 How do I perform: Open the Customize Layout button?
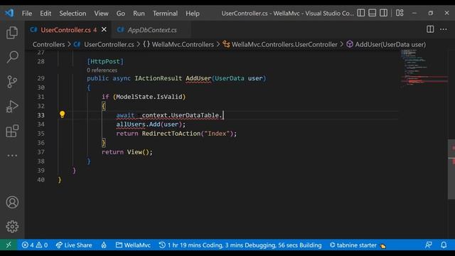pyautogui.click(x=400, y=13)
